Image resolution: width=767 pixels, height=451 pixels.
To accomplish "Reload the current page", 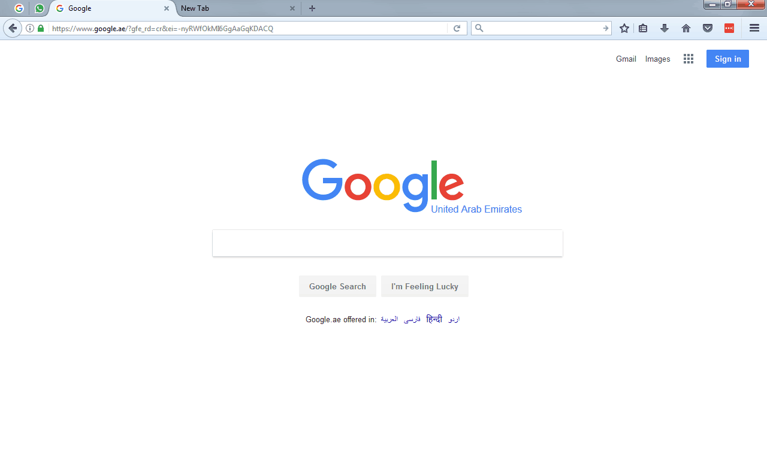I will pyautogui.click(x=457, y=28).
